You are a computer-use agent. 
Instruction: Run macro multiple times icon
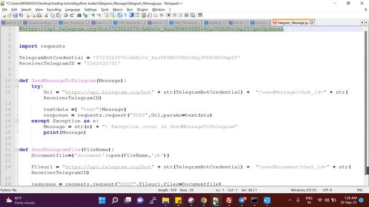pyautogui.click(x=187, y=16)
